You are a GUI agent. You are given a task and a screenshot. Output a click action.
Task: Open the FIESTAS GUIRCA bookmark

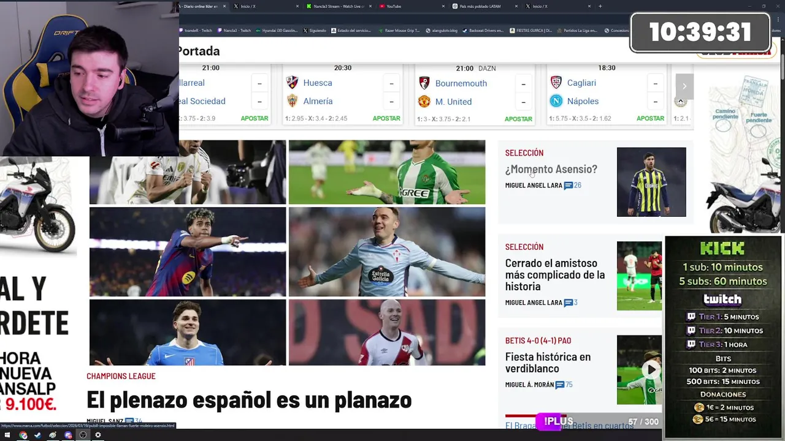530,30
